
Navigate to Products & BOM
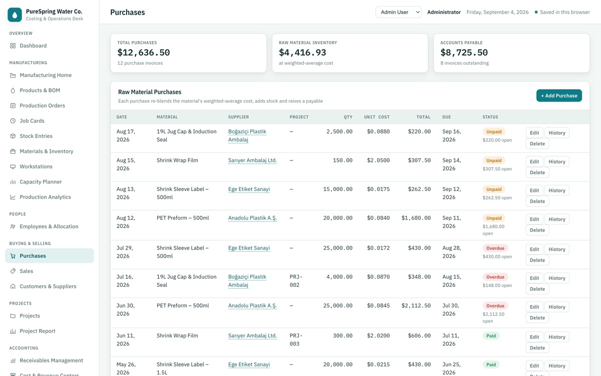(x=50, y=90)
